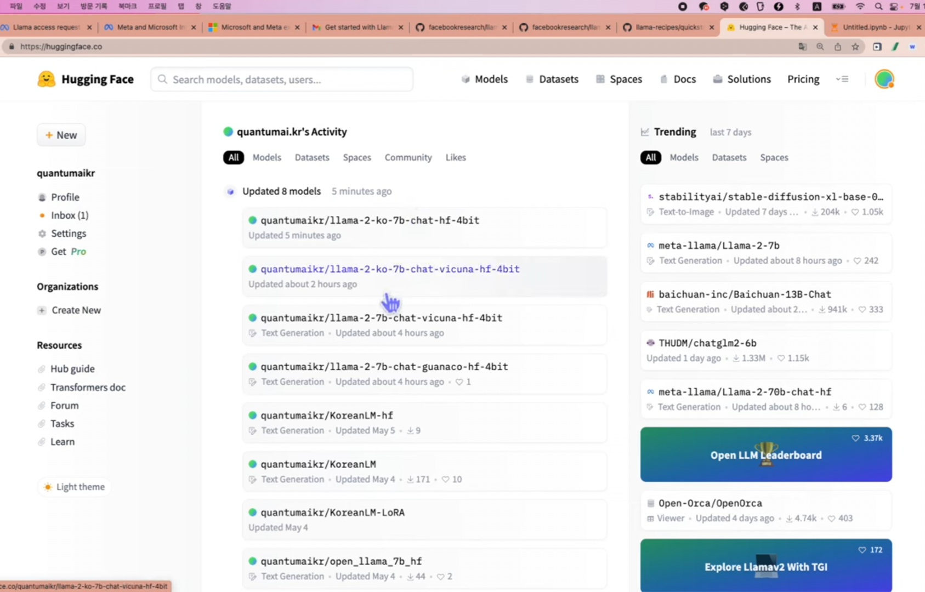Click the Trending chart icon
Image resolution: width=925 pixels, height=592 pixels.
pos(645,132)
